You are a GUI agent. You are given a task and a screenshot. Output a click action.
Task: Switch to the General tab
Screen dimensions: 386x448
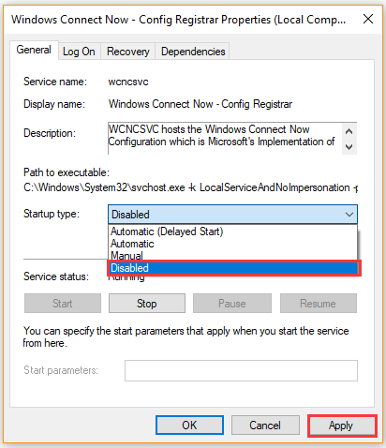34,50
